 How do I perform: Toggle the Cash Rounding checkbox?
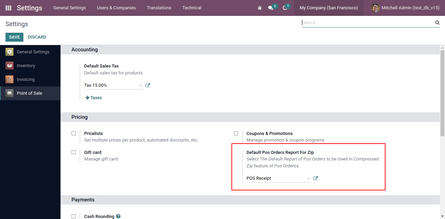coord(74,216)
